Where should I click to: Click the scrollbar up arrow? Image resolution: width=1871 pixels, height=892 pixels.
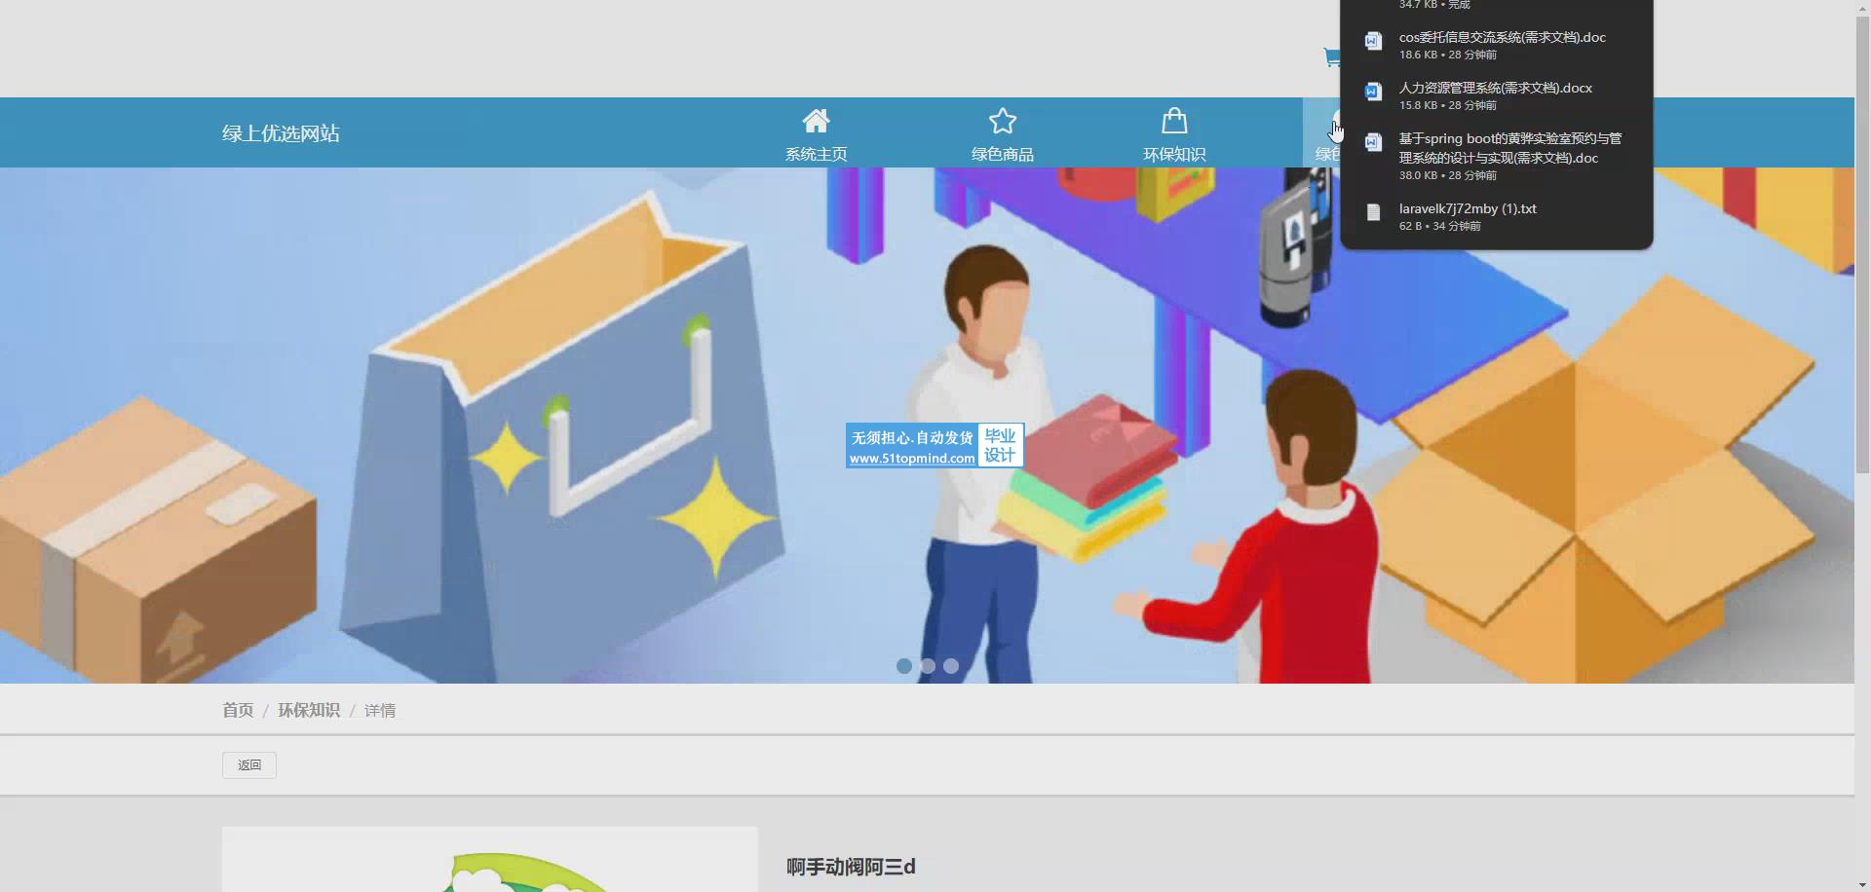click(x=1862, y=7)
